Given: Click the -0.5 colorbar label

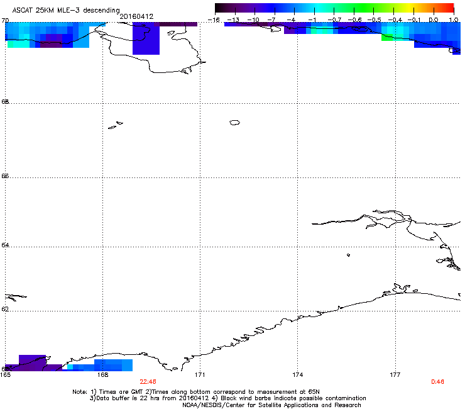Looking at the screenshot, I should [x=375, y=20].
